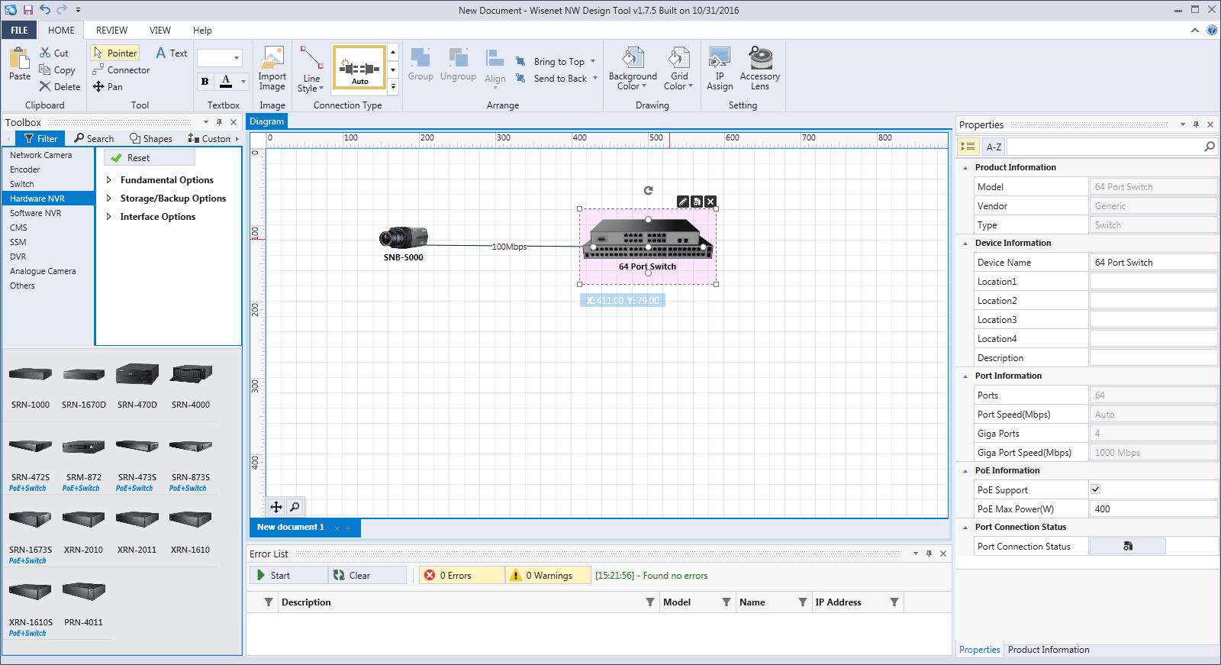Open Grid Color picker
The image size is (1221, 665).
click(x=678, y=69)
